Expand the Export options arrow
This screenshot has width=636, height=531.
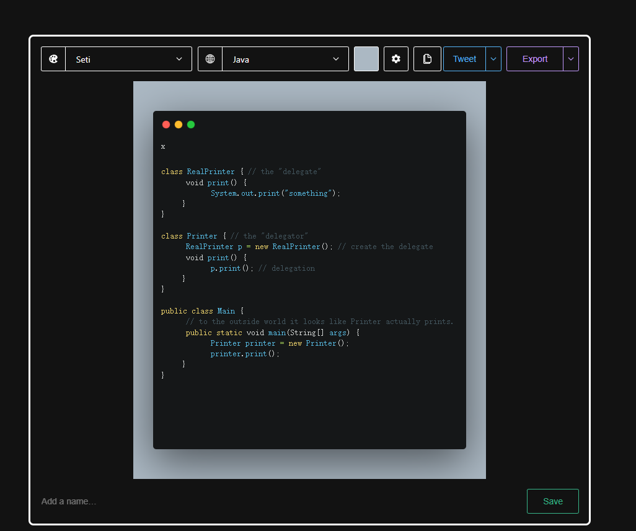(571, 59)
